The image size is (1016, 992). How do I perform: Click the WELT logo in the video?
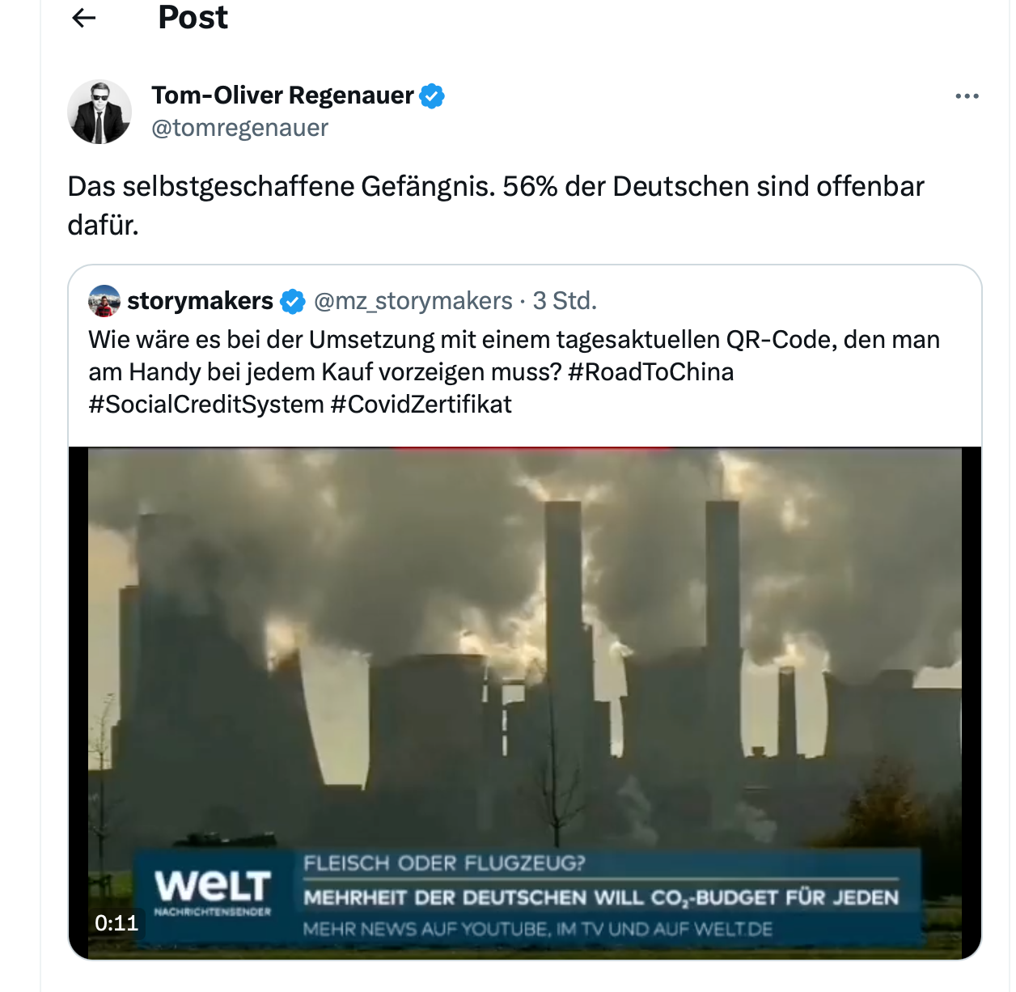(x=213, y=891)
